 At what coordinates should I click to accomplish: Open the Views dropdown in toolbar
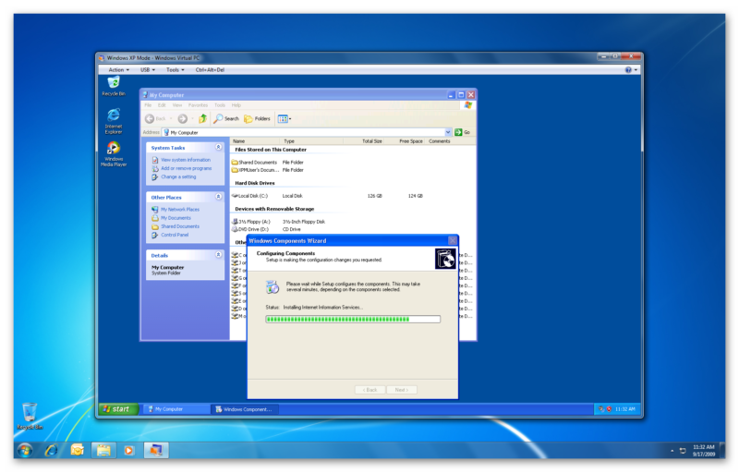pyautogui.click(x=285, y=119)
